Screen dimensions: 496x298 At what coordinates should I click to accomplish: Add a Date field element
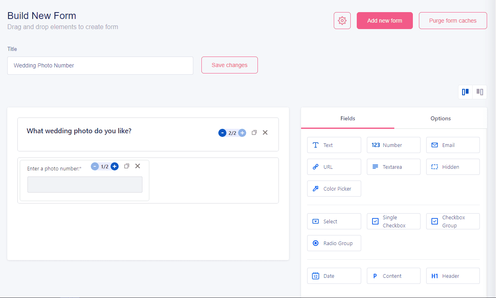(334, 276)
